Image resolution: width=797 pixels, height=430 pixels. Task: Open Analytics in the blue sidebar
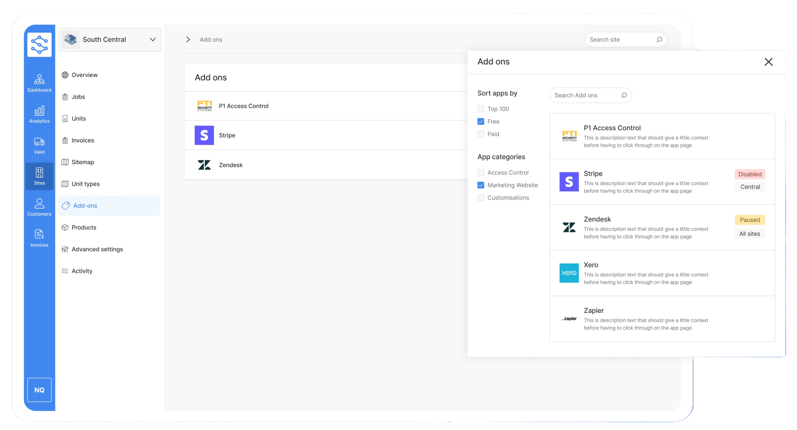[39, 114]
